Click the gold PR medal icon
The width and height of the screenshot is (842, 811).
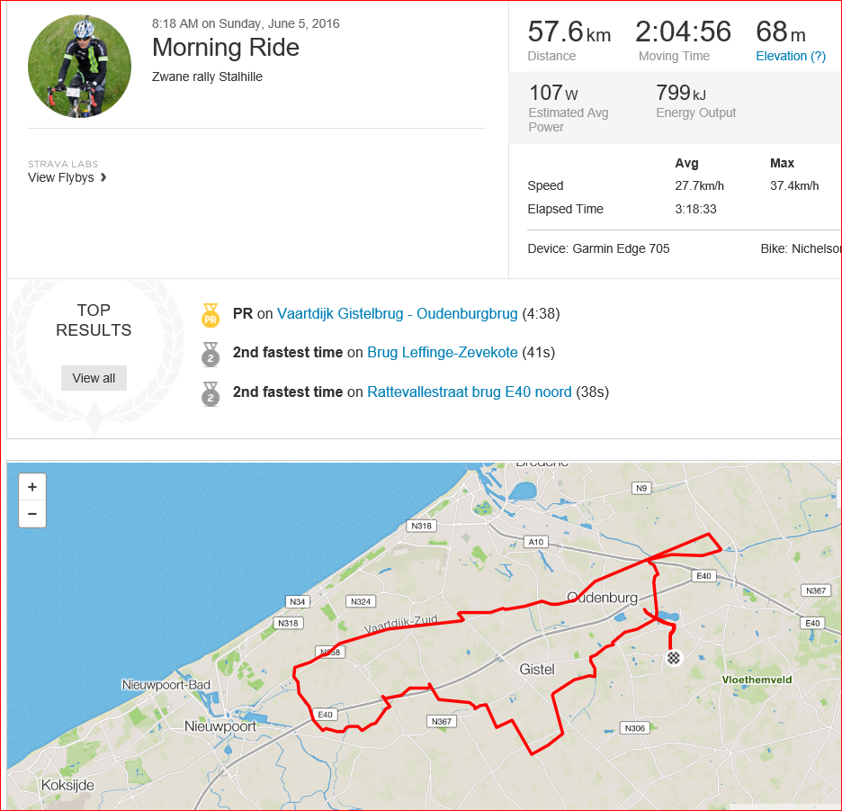[210, 315]
